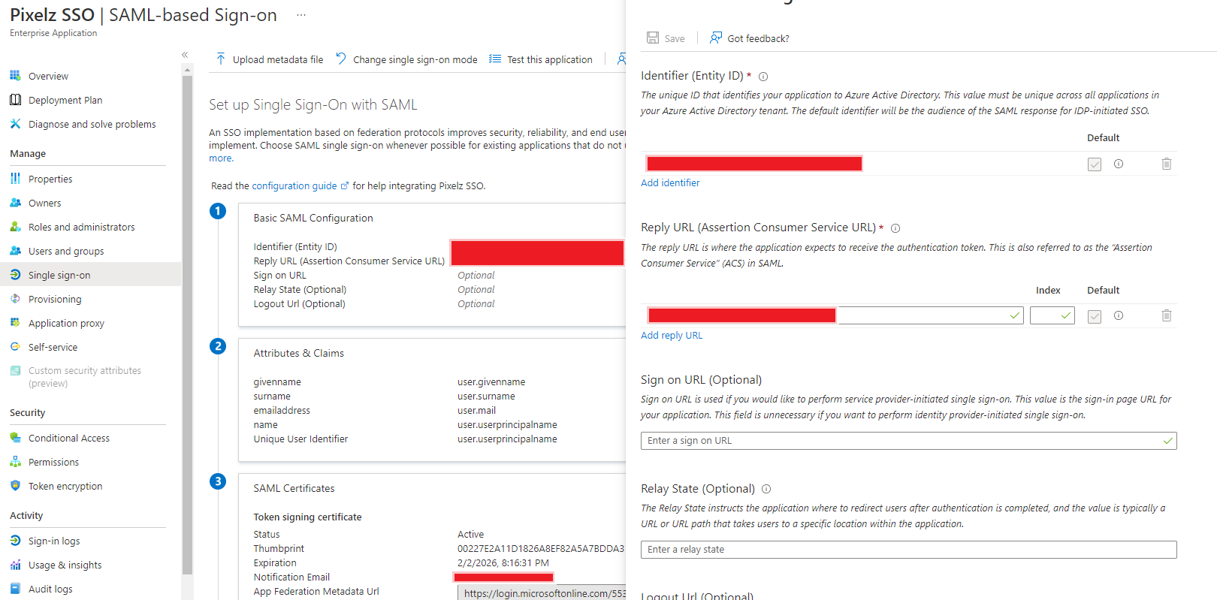The width and height of the screenshot is (1217, 600).
Task: Click Users and groups icon
Action: 15,251
